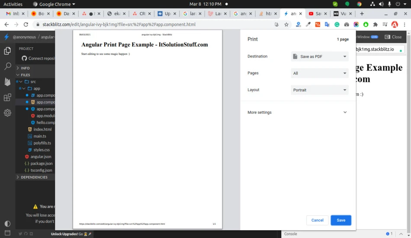411x238 pixels.
Task: Click the microphone icon in top bar
Action: click(389, 4)
